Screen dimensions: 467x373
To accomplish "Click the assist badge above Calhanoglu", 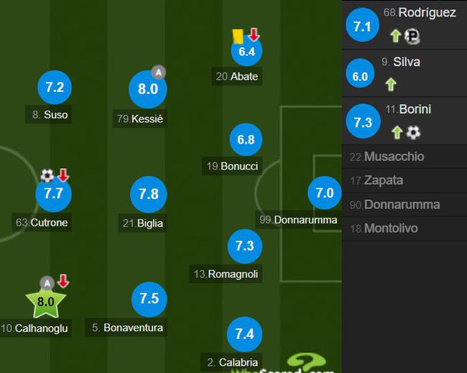I will click(47, 283).
